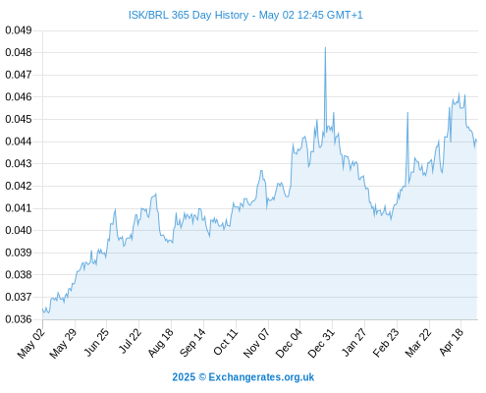This screenshot has width=486, height=393.
Task: Click the 0.036 y-axis value label
Action: (x=19, y=319)
